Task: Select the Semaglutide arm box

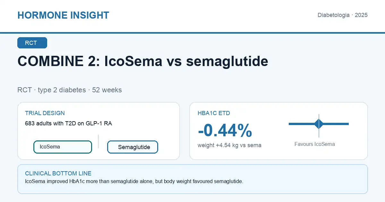Action: 133,147
